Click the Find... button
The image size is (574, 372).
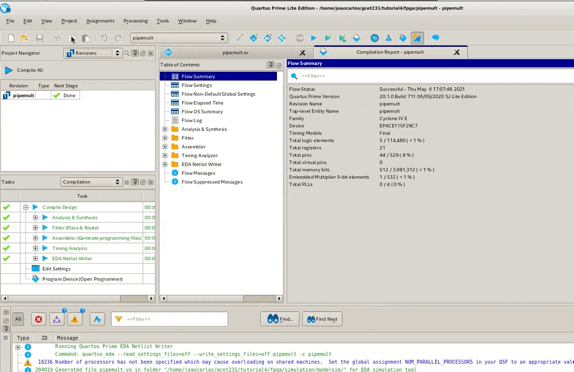coord(280,319)
